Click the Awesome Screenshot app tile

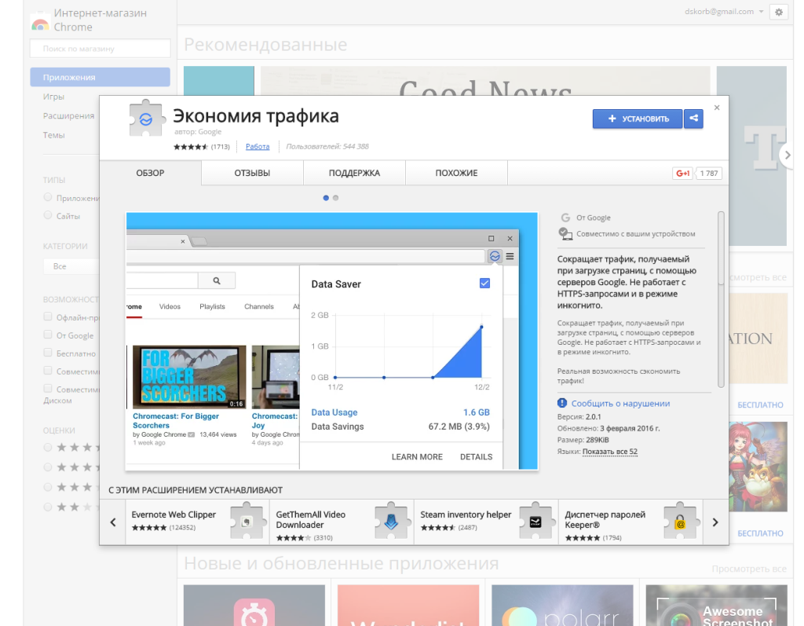coord(716,606)
